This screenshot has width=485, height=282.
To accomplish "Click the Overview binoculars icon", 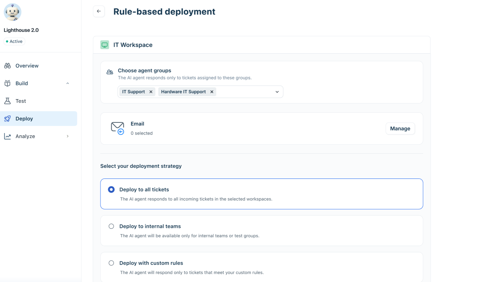I will click(8, 66).
